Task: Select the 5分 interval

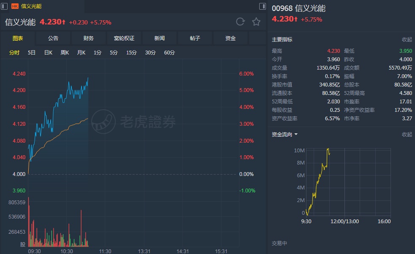Action: pyautogui.click(x=114, y=53)
